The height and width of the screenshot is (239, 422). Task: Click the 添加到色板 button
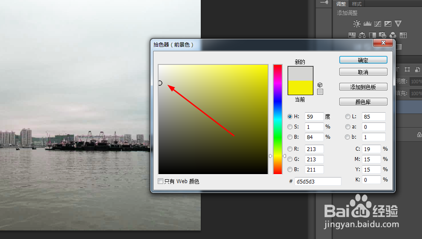pyautogui.click(x=363, y=87)
